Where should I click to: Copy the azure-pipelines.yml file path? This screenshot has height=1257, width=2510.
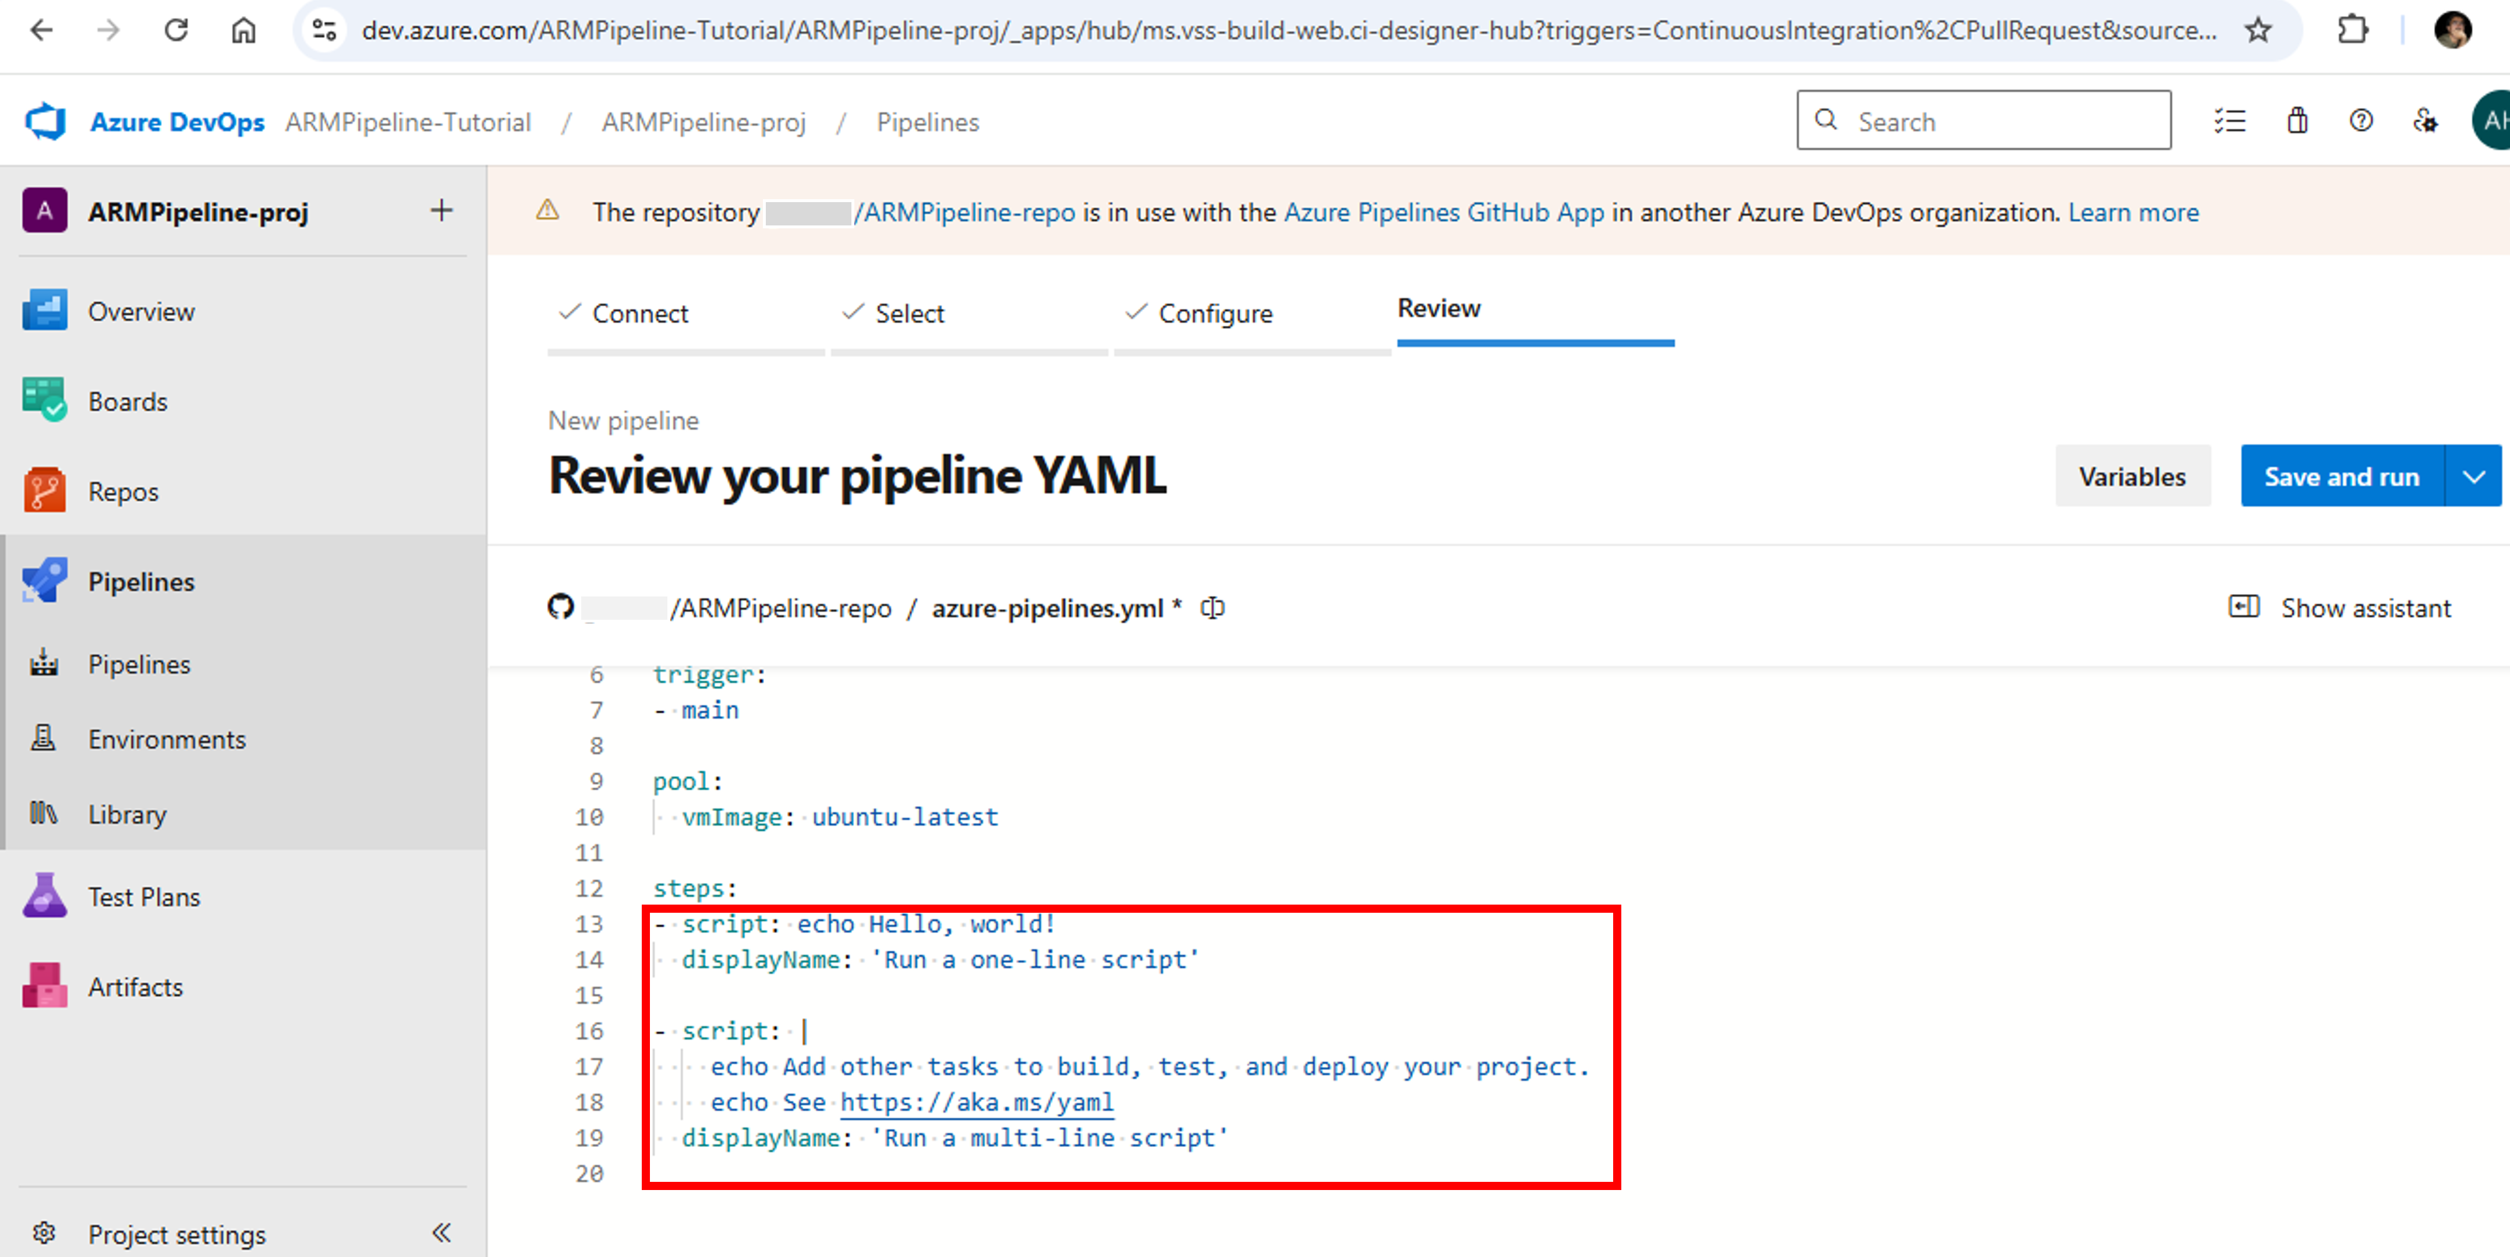pos(1212,607)
